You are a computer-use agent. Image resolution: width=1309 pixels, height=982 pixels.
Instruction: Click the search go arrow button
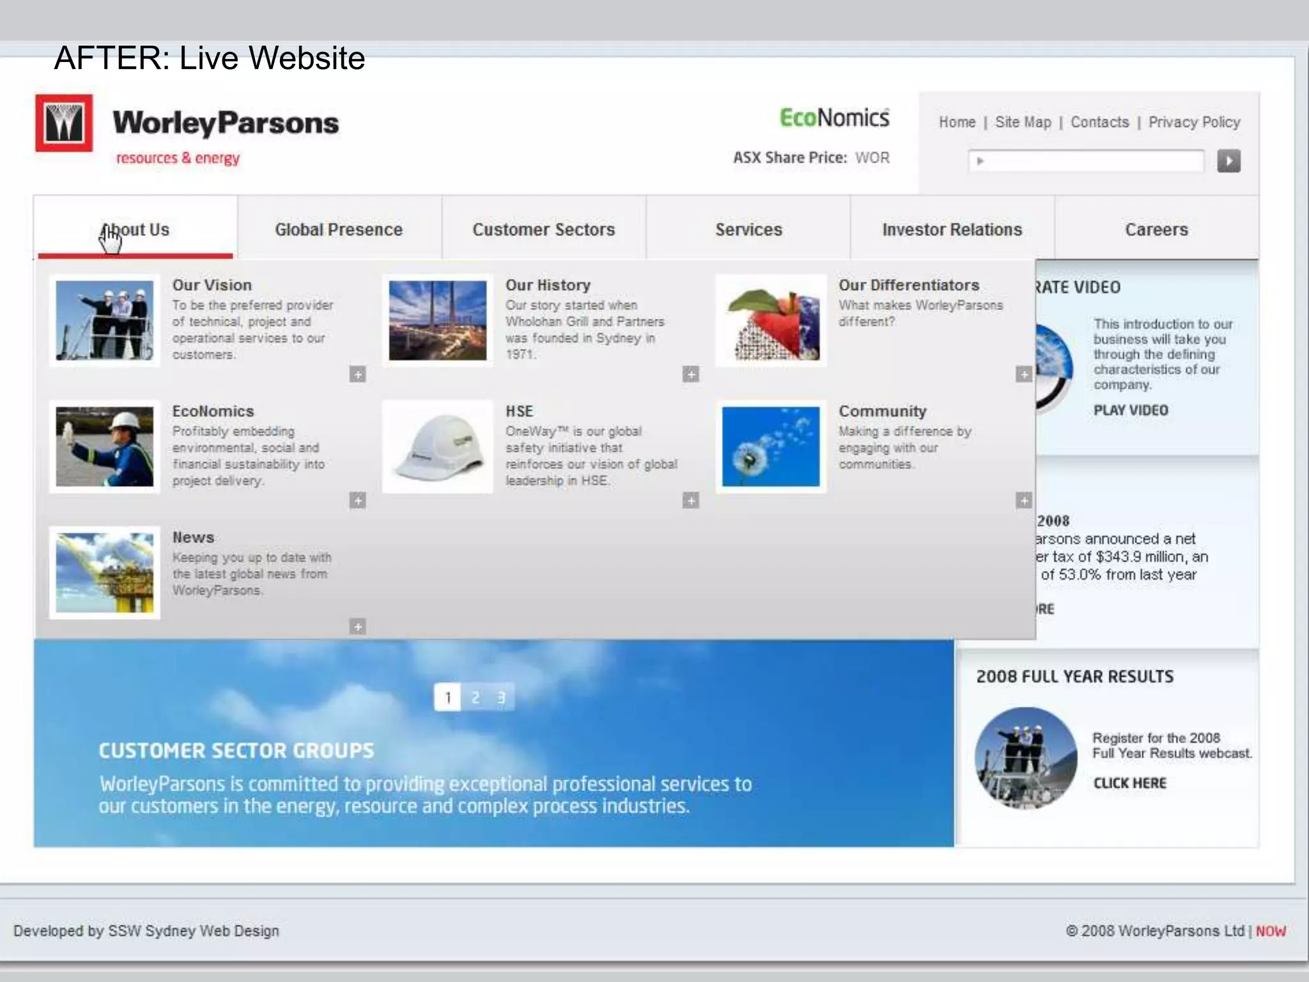(x=1228, y=160)
